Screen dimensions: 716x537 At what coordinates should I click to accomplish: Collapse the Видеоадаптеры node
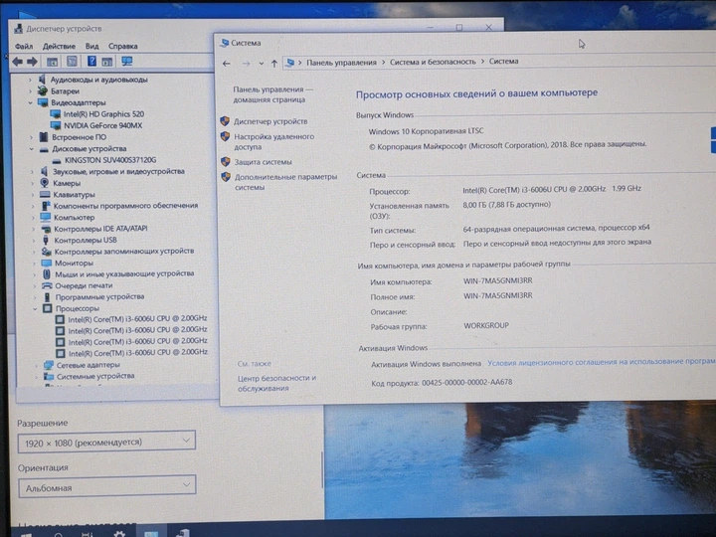click(31, 102)
